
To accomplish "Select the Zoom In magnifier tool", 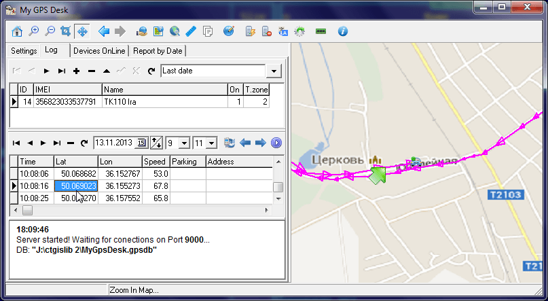I will [34, 31].
